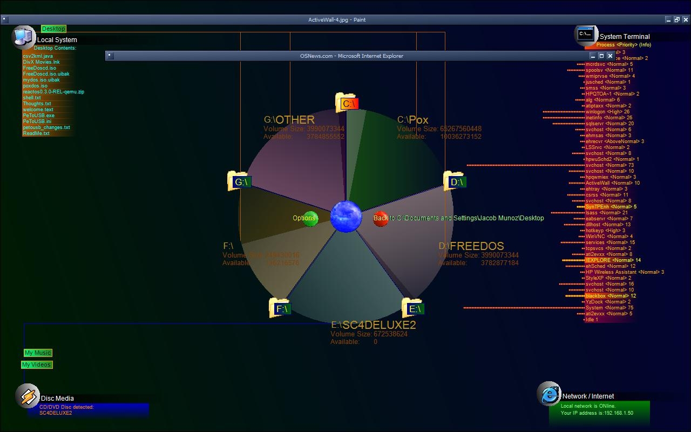Open PeToUSB.ini file entry
The height and width of the screenshot is (432, 691).
(37, 122)
